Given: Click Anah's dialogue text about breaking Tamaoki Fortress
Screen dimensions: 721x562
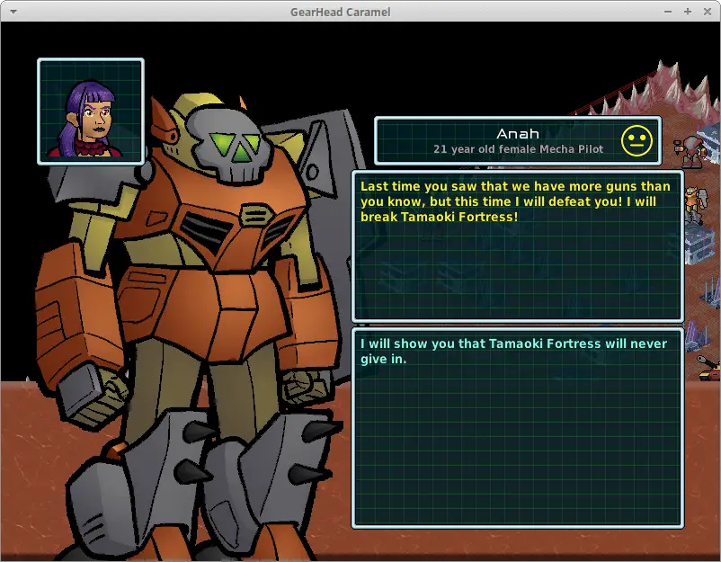Looking at the screenshot, I should tap(515, 201).
